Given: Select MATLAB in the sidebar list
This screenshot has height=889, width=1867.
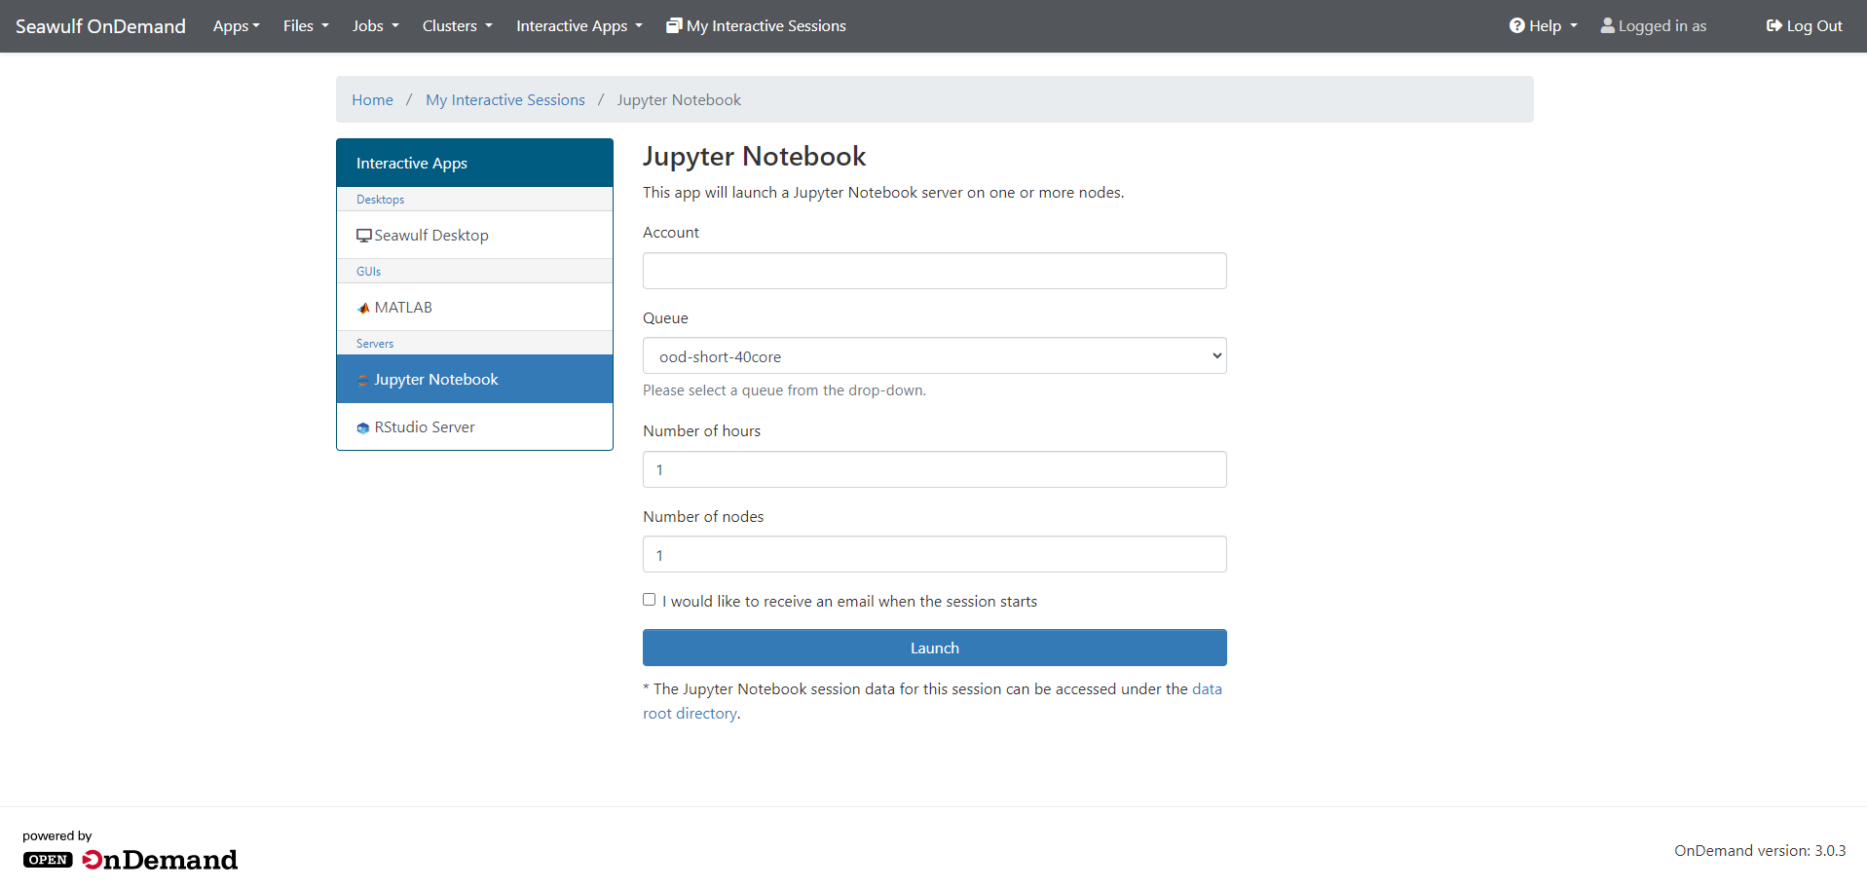Looking at the screenshot, I should [474, 307].
